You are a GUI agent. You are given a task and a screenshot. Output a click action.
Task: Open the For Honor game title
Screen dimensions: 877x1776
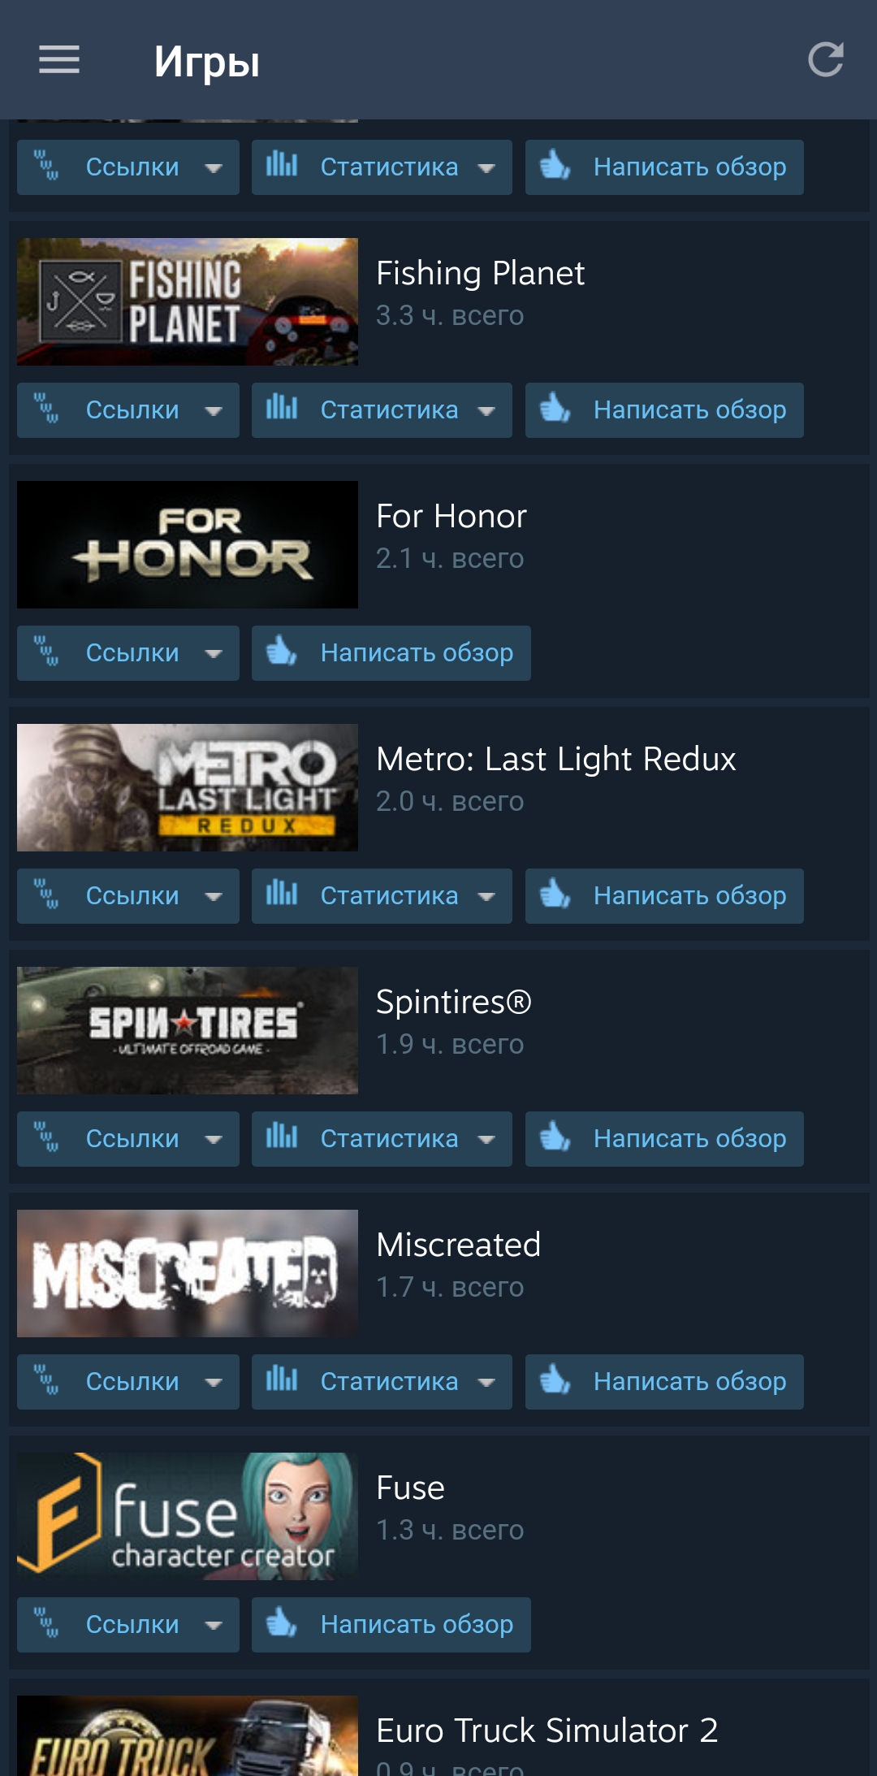click(451, 516)
